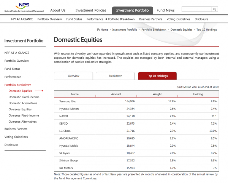This screenshot has height=183, width=228.
Task: Click the Name column header
Action: [75, 94]
